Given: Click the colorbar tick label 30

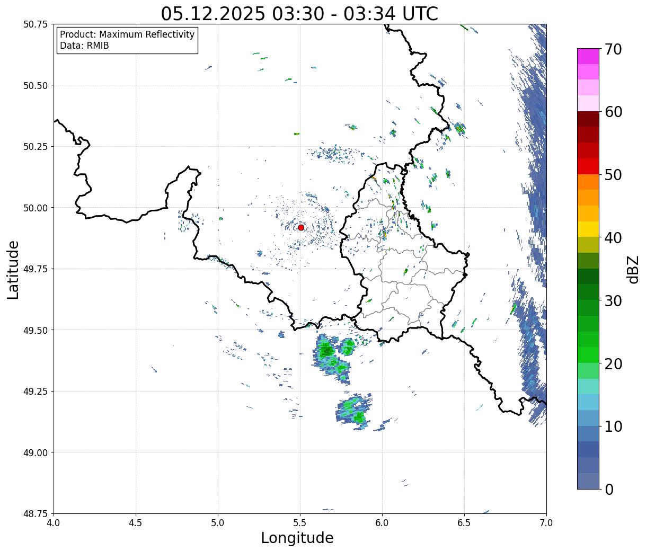Looking at the screenshot, I should pyautogui.click(x=614, y=300).
